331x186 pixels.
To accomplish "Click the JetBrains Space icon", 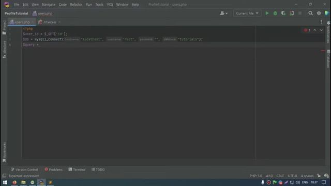I will (x=327, y=13).
